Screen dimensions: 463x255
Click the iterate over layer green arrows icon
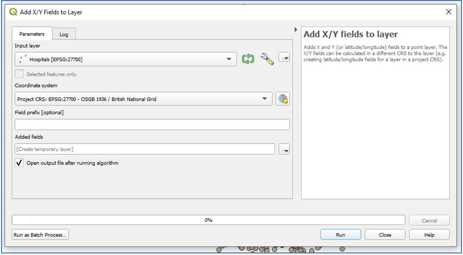click(x=248, y=59)
